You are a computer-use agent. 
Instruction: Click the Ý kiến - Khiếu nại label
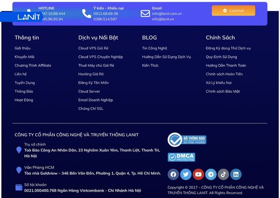point(108,8)
